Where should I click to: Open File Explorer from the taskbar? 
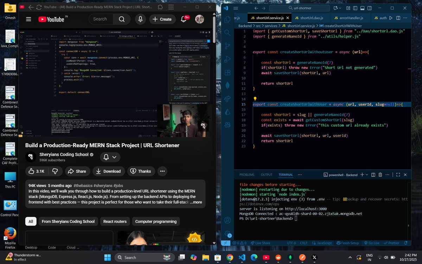(205, 257)
